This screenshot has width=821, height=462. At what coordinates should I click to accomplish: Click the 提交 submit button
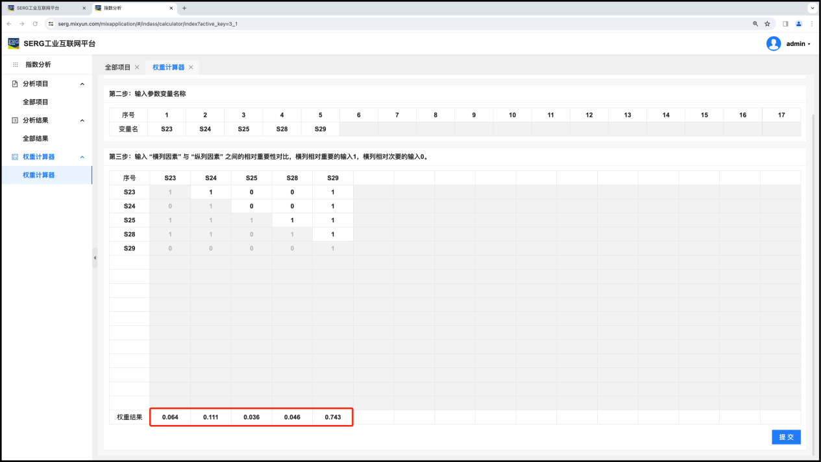[786, 437]
